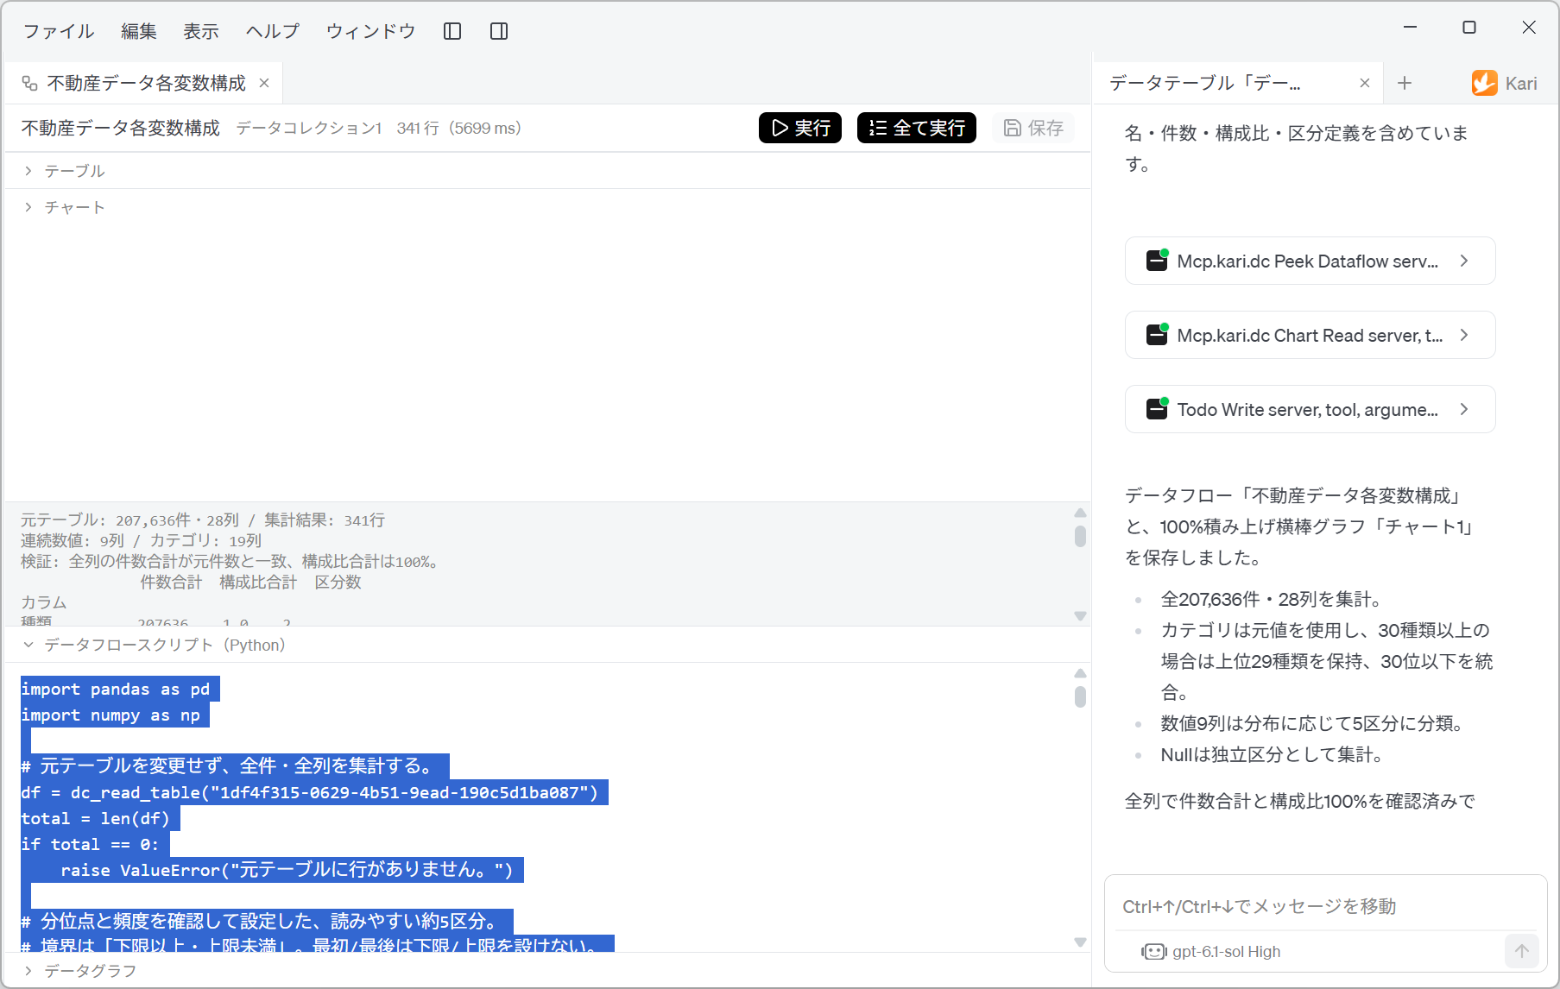Image resolution: width=1560 pixels, height=989 pixels.
Task: Click 全て実行 to run all
Action: [x=917, y=128]
